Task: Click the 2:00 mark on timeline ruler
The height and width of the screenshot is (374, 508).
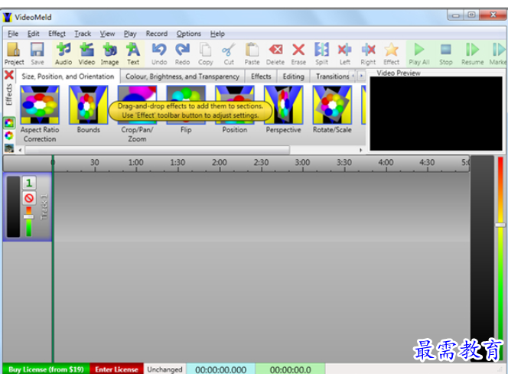Action: (220, 163)
